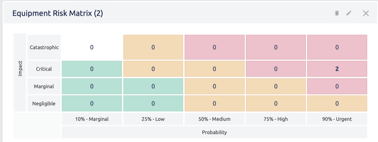This screenshot has height=142, width=378.
Task: Select the Catastrophic, 25% Low cell
Action: pyautogui.click(x=153, y=47)
